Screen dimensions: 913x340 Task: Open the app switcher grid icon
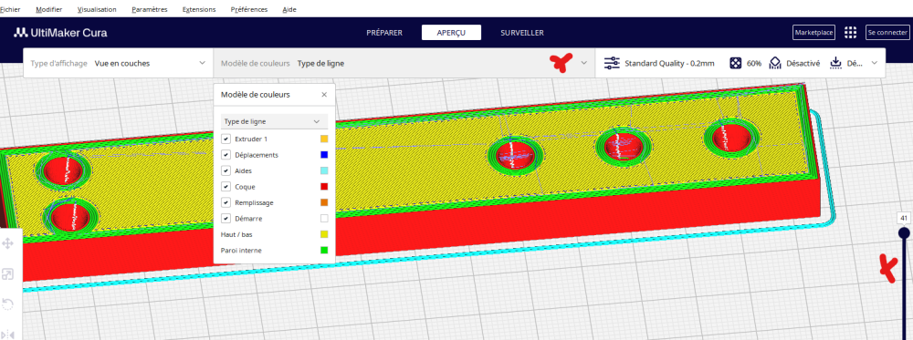coord(850,33)
